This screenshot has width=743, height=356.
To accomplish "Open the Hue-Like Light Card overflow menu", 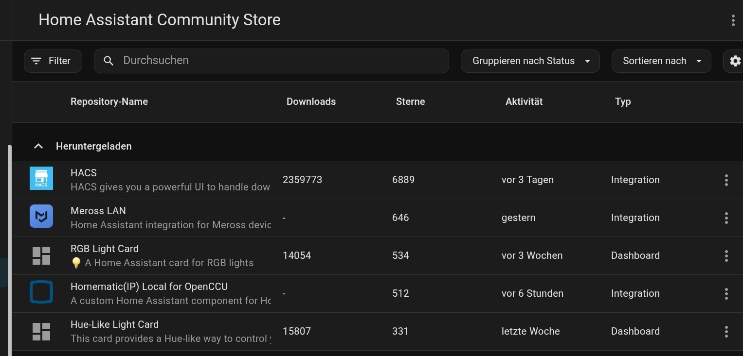I will pos(726,331).
